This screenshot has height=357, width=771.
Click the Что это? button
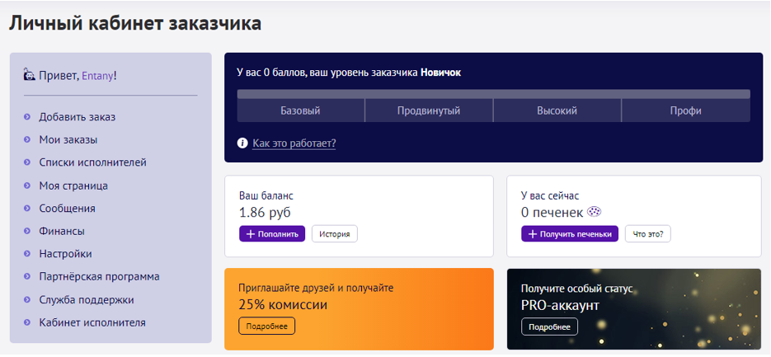(x=648, y=234)
